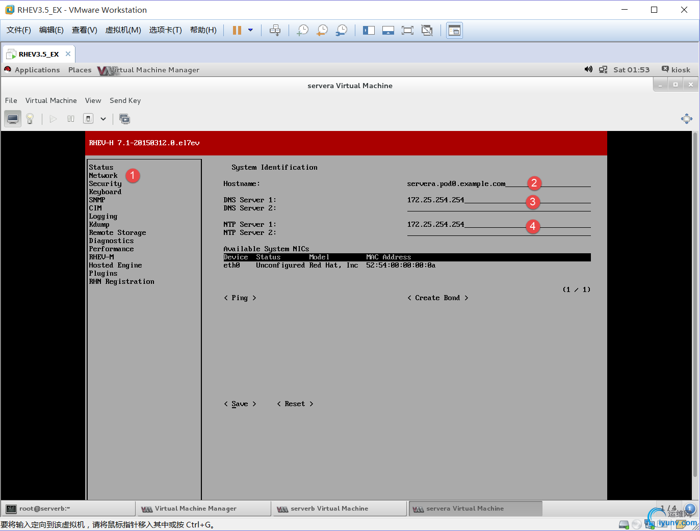This screenshot has height=531, width=700.
Task: Select Network in the RHEV-H menu
Action: point(103,175)
